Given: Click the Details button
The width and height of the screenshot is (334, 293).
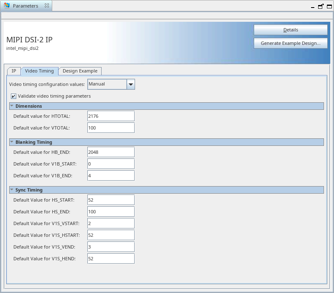Looking at the screenshot, I should coord(291,30).
